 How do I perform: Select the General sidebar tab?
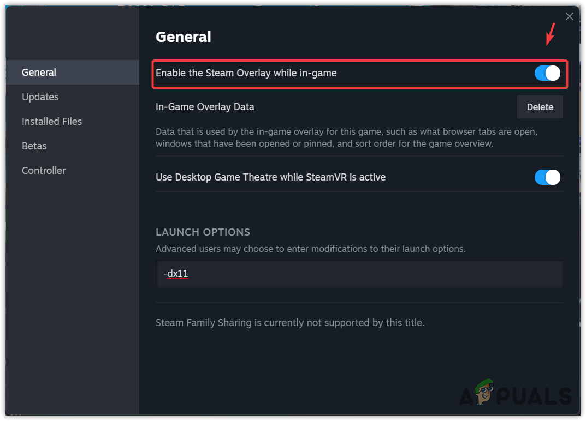[39, 73]
